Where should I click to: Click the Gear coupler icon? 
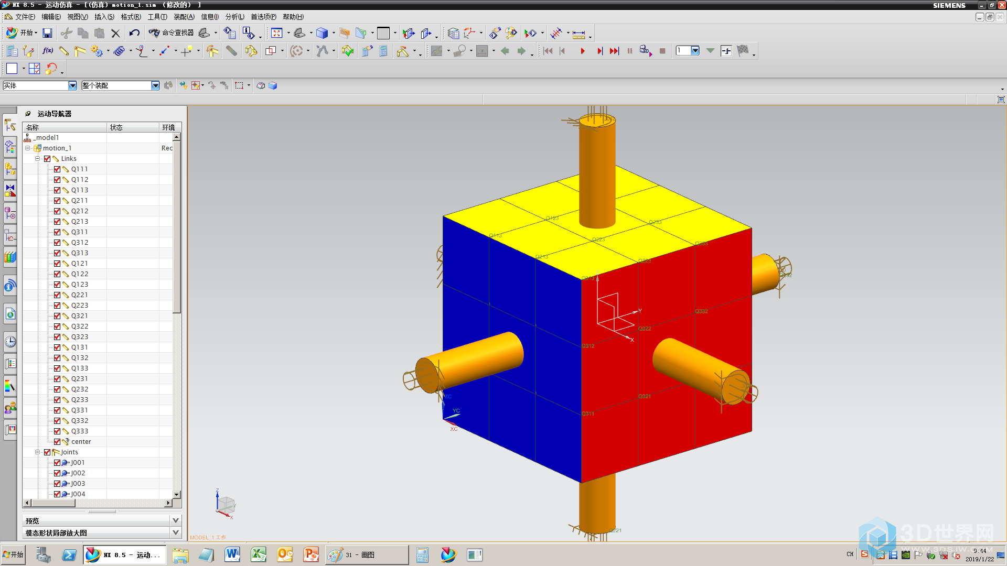[97, 51]
